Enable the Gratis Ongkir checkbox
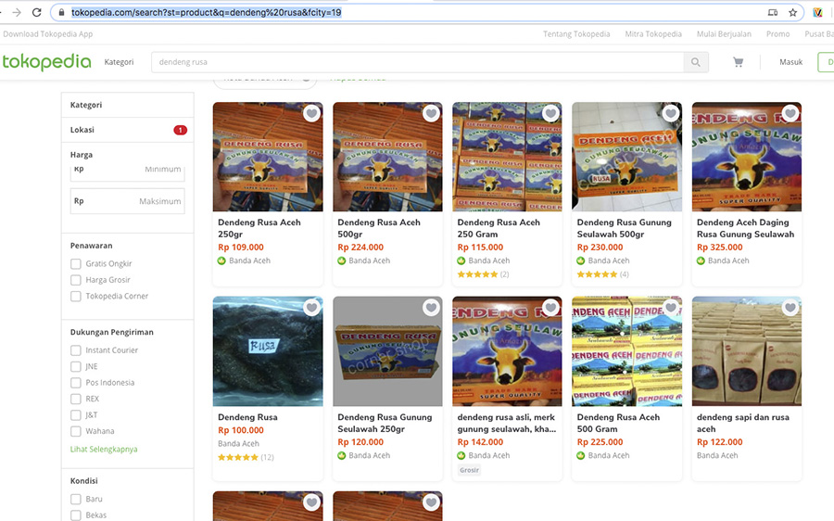 pyautogui.click(x=76, y=264)
